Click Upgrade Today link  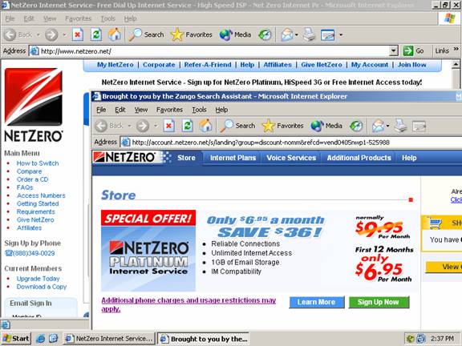click(38, 279)
